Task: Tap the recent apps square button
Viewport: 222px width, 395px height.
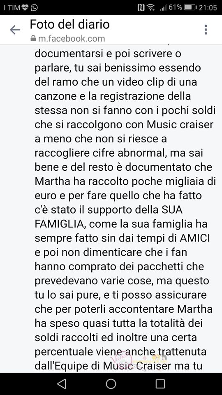Action: pyautogui.click(x=160, y=383)
